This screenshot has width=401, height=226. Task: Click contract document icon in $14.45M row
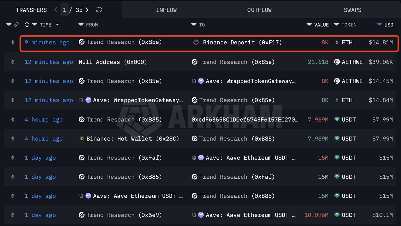(194, 81)
